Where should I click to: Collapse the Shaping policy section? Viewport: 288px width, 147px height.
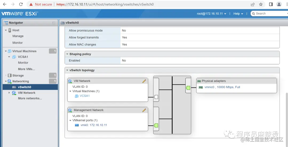67,54
